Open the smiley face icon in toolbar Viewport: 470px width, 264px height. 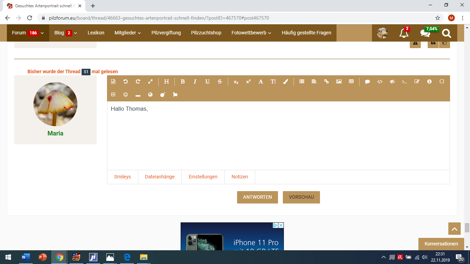pyautogui.click(x=126, y=95)
